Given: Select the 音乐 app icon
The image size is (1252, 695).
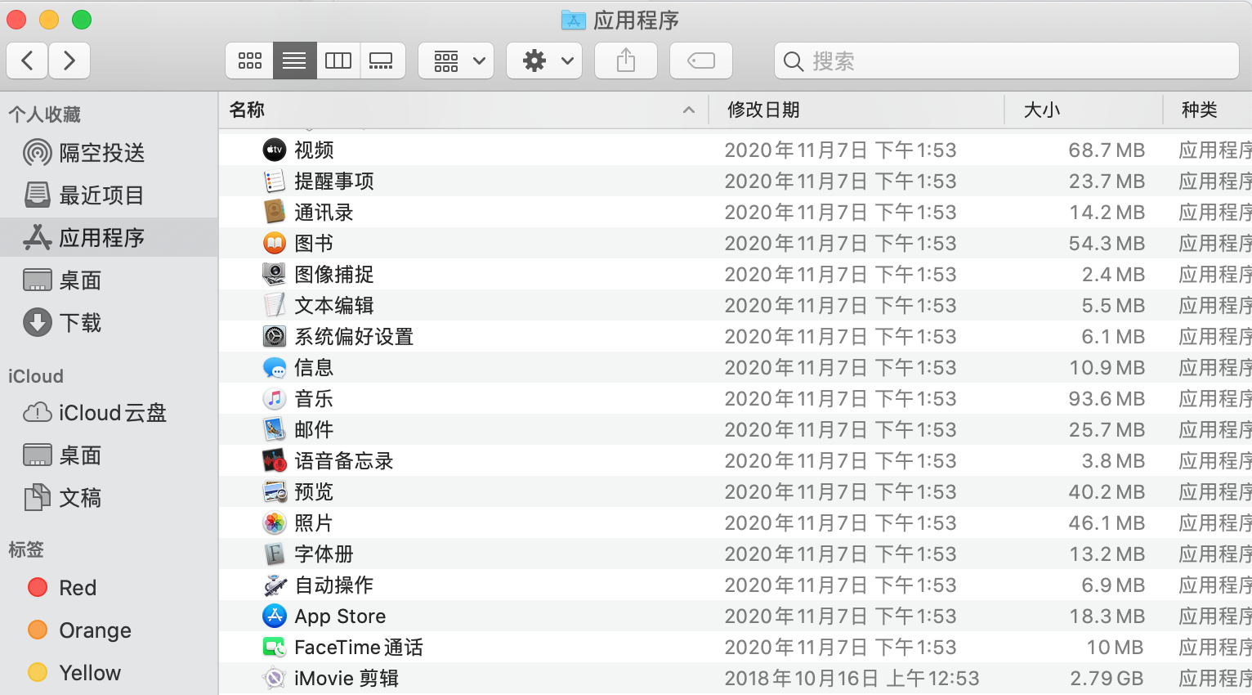Looking at the screenshot, I should (274, 398).
